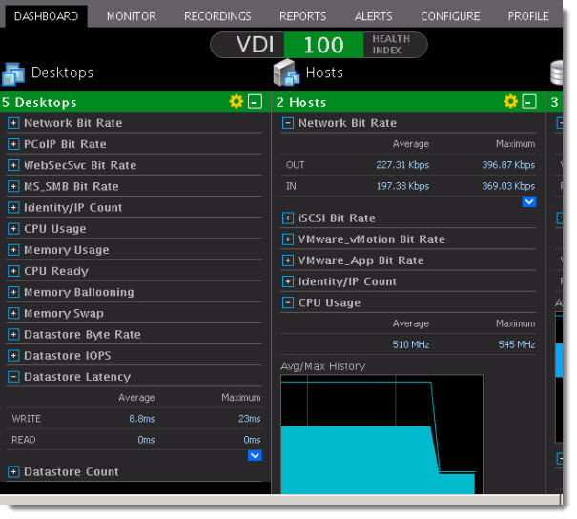
Task: Open maximum CPU value 545 MHz
Action: point(517,345)
